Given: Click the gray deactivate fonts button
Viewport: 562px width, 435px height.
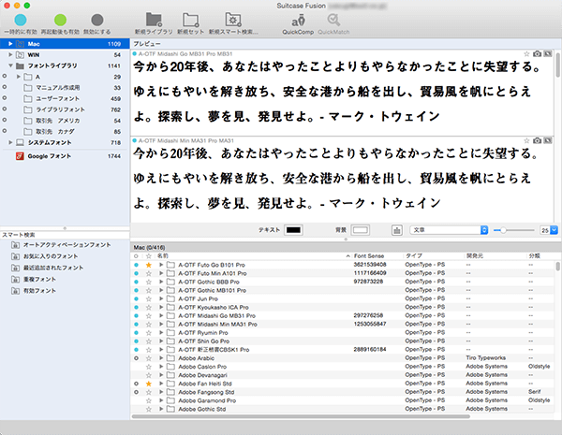Looking at the screenshot, I should [97, 20].
